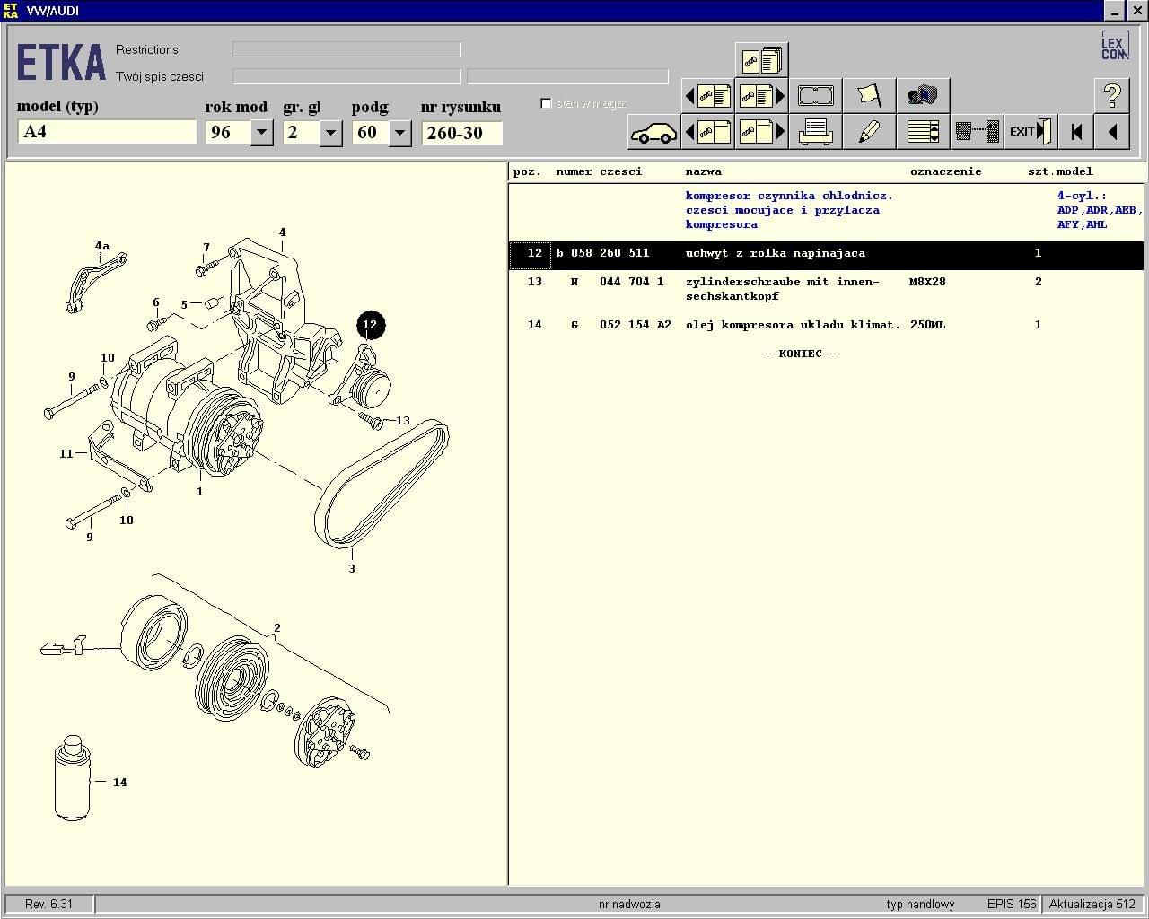Click the 'oznaczenie' column header

[x=945, y=171]
